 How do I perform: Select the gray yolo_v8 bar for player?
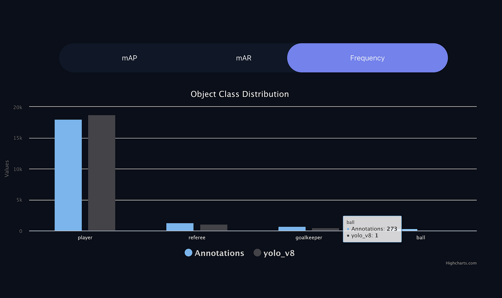(101, 173)
